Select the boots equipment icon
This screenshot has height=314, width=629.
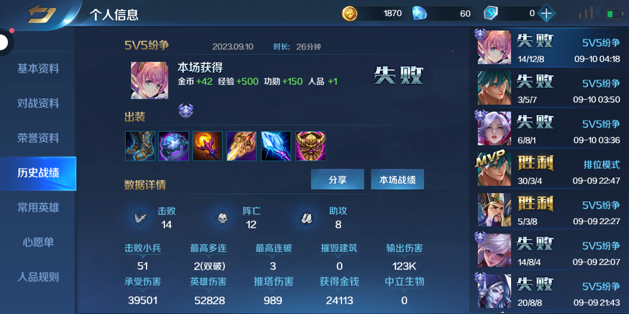[140, 146]
